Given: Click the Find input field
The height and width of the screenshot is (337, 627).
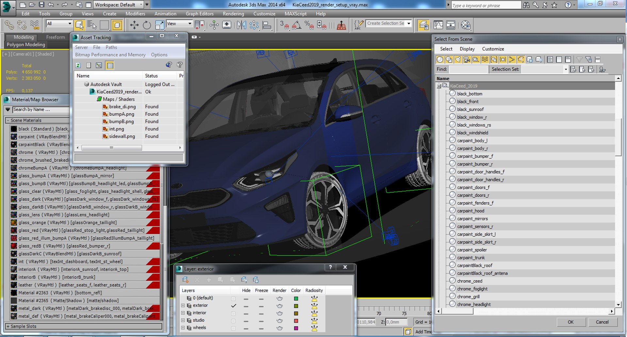Looking at the screenshot, I should [x=468, y=69].
